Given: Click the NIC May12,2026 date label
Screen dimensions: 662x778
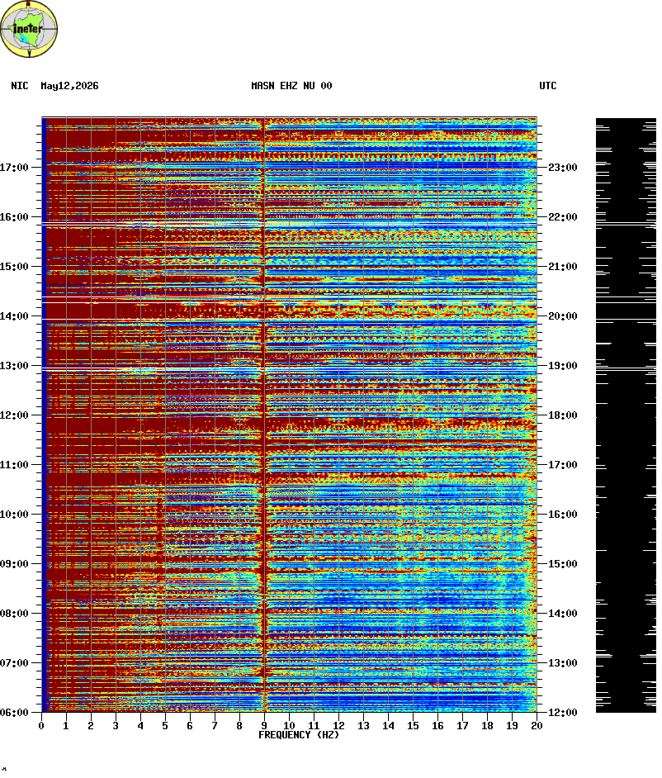Looking at the screenshot, I should pos(54,86).
